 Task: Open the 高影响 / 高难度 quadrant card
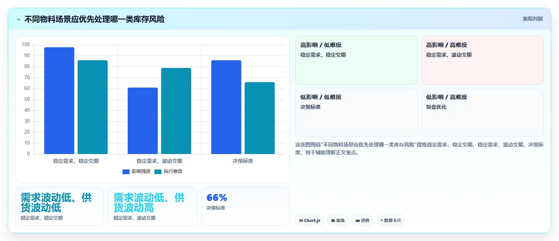click(x=482, y=60)
